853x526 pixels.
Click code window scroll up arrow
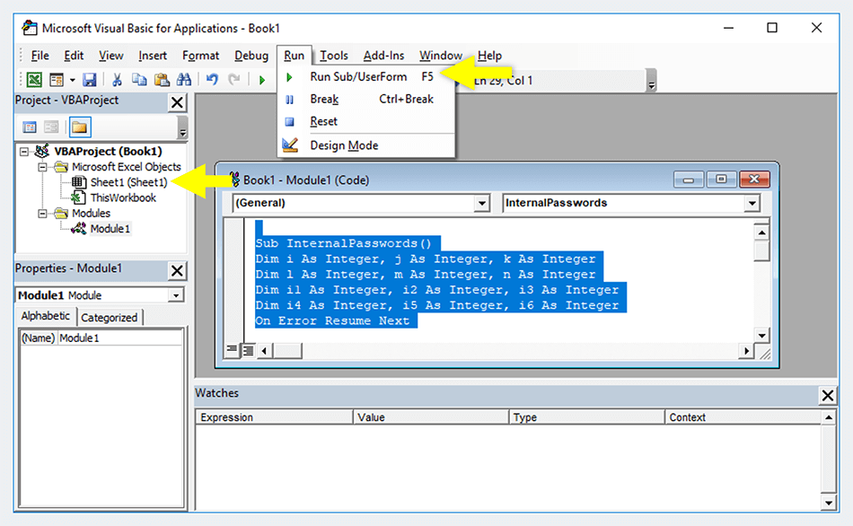pos(761,232)
